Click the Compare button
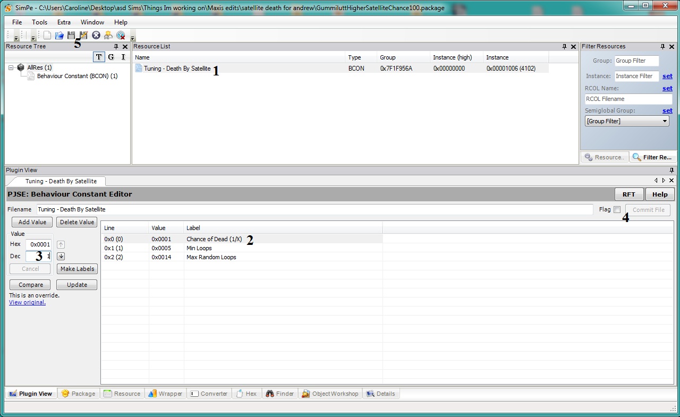This screenshot has width=680, height=417. pos(31,285)
